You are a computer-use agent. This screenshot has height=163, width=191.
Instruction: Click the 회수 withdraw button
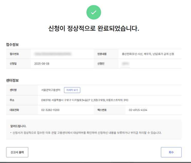coord(171,152)
